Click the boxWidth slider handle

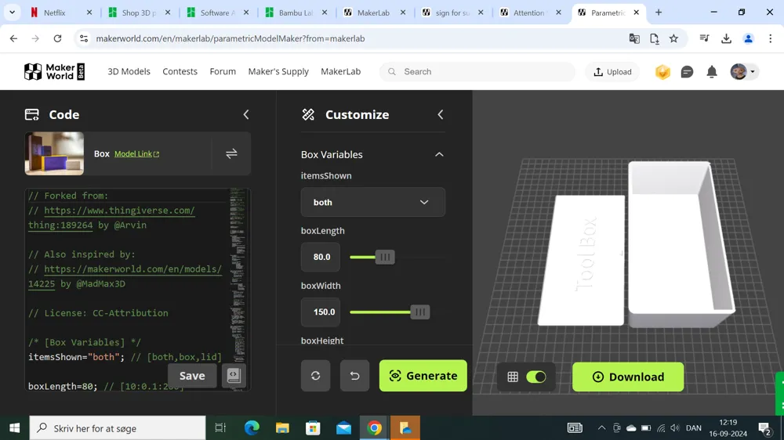coord(420,312)
